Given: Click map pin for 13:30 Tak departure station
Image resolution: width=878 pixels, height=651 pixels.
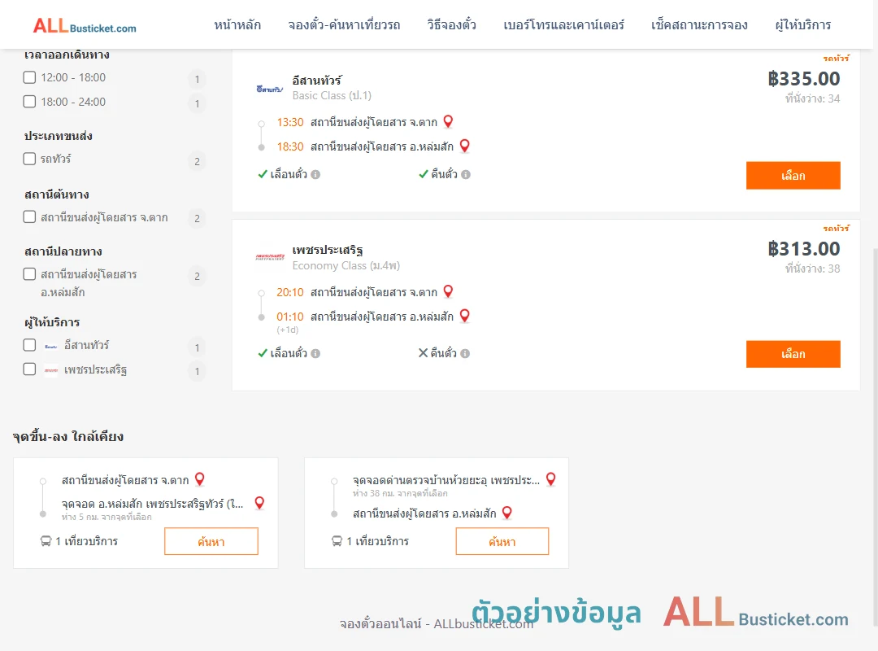Looking at the screenshot, I should pyautogui.click(x=448, y=122).
